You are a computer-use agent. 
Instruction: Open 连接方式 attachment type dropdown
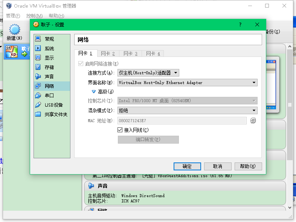tap(148, 73)
